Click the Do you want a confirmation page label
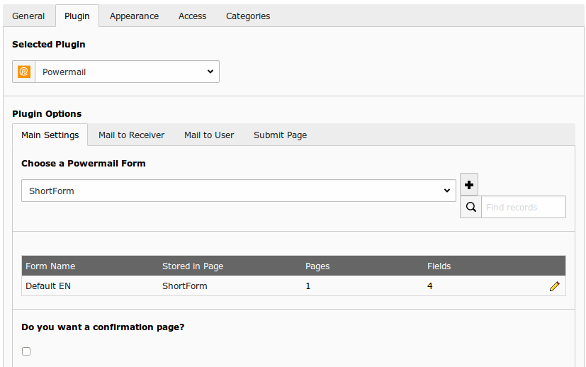Image resolution: width=586 pixels, height=367 pixels. tap(103, 327)
